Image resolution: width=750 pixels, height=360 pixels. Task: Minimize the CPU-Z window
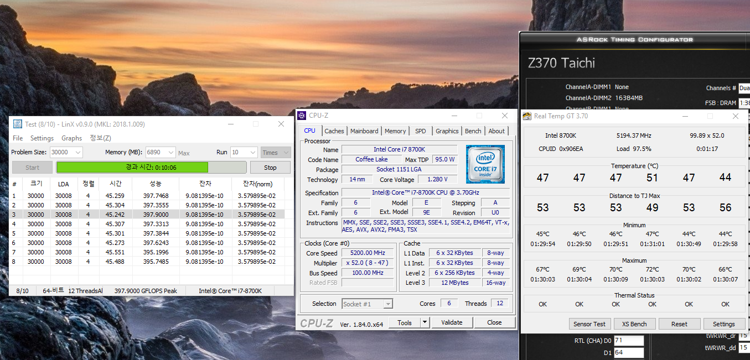[x=454, y=116]
